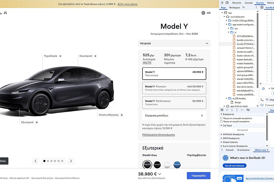Click the step over next function icon
274x182 pixels.
point(227,110)
